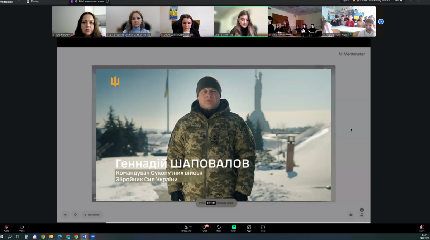Viewport: 430px width, 240px height.
Task: Click the Leave meeting button
Action: 422,228
